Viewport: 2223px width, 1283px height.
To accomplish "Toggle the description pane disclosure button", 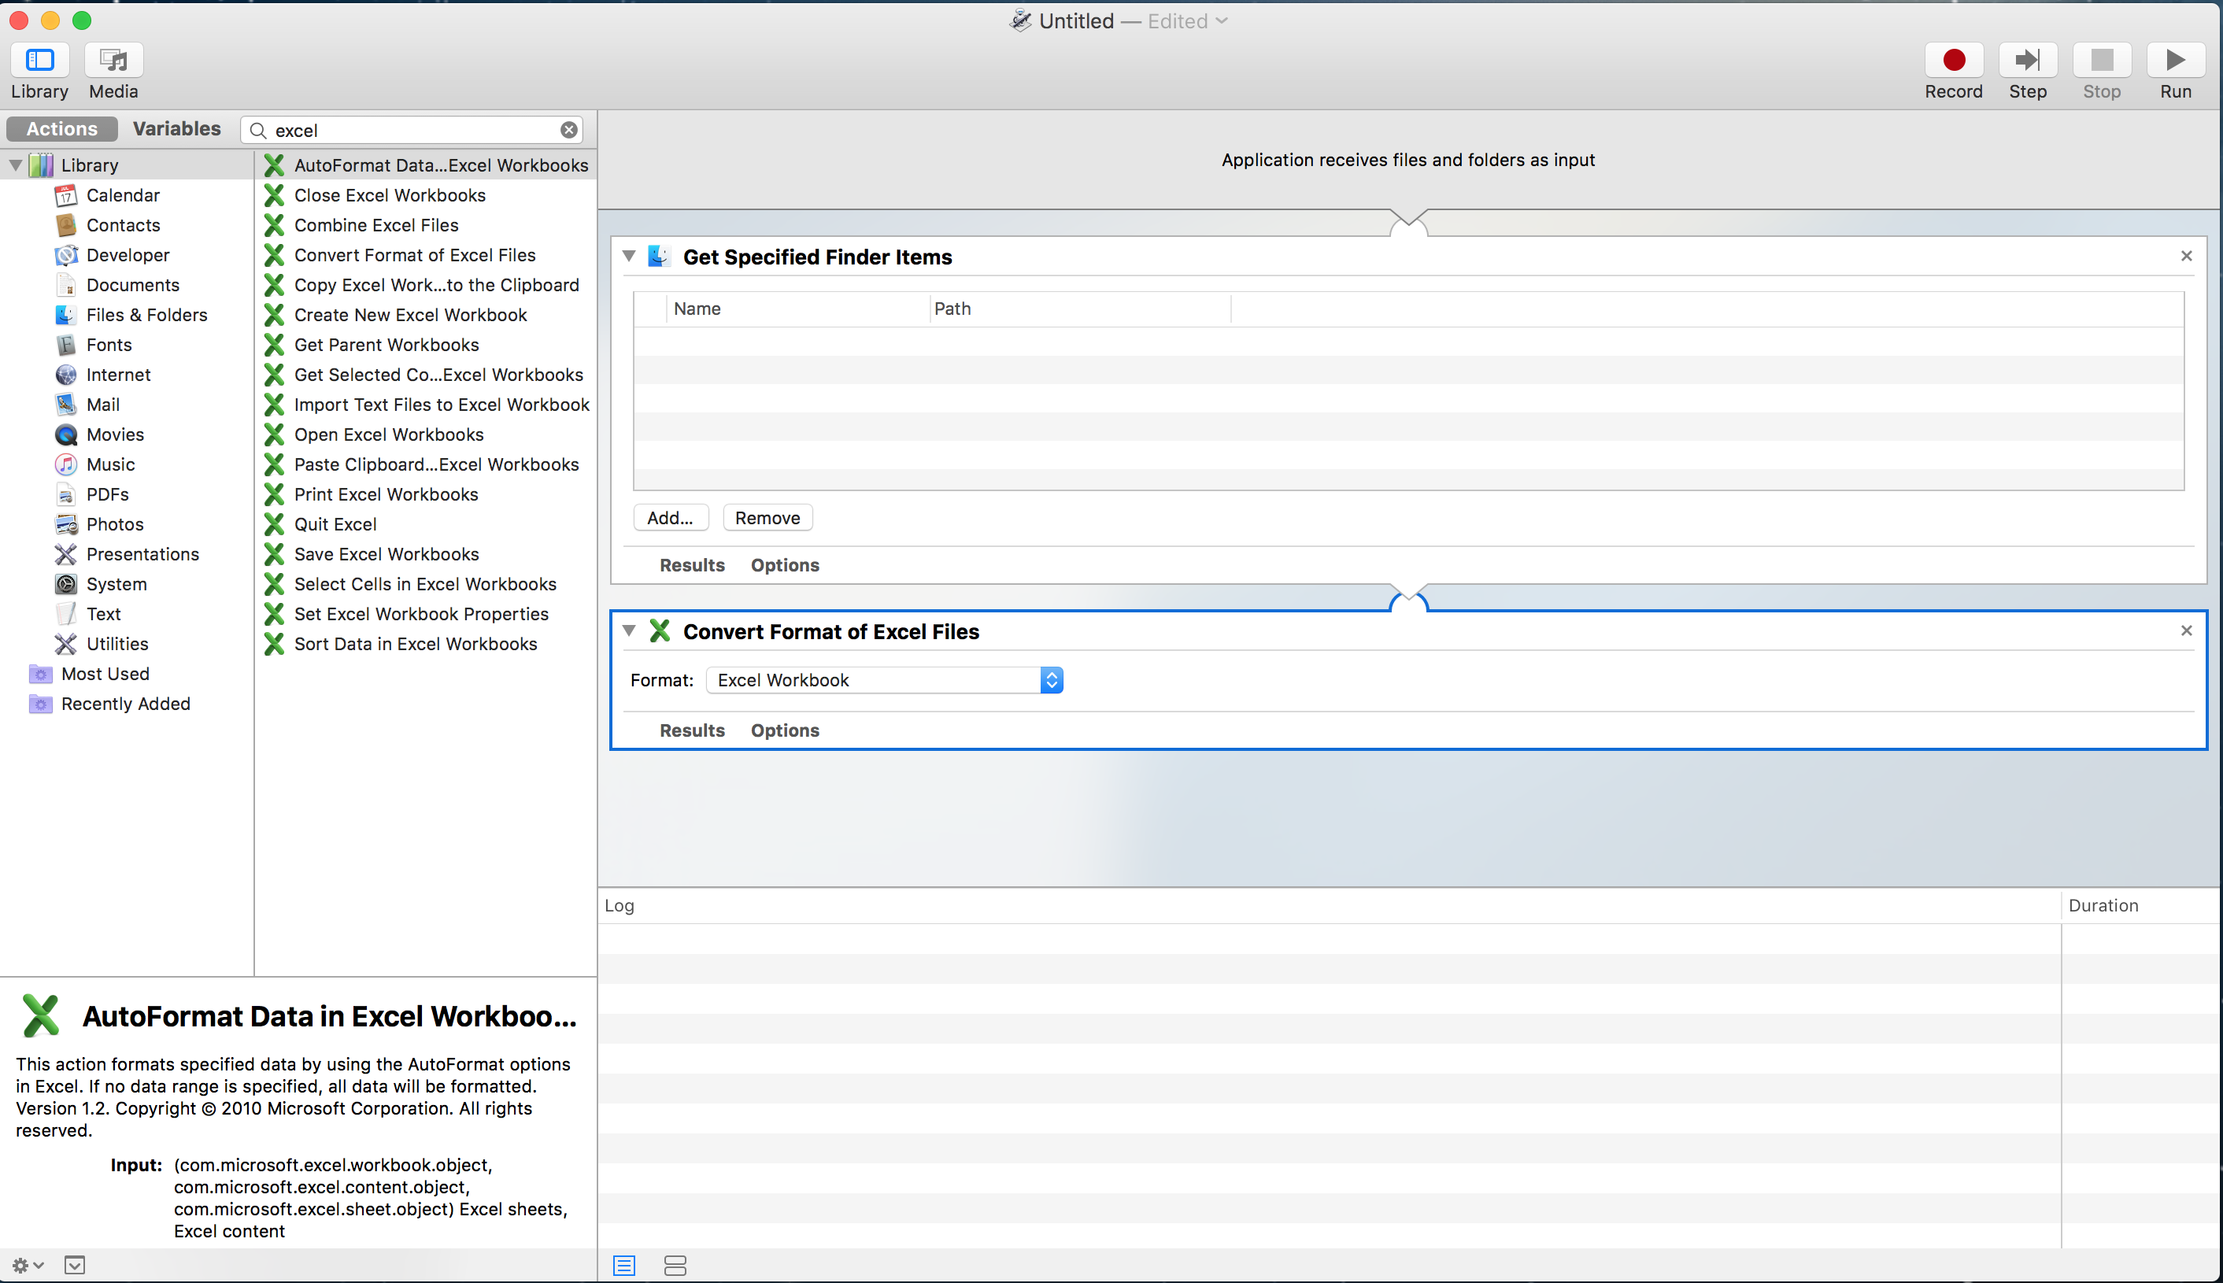I will click(x=75, y=1266).
